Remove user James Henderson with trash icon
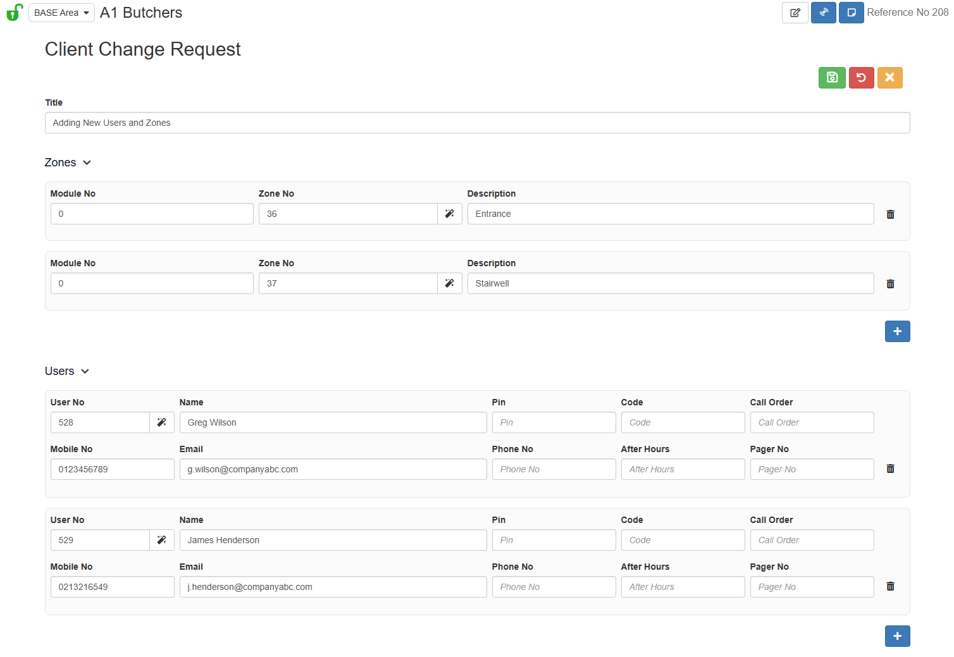The width and height of the screenshot is (954, 657). pos(890,586)
